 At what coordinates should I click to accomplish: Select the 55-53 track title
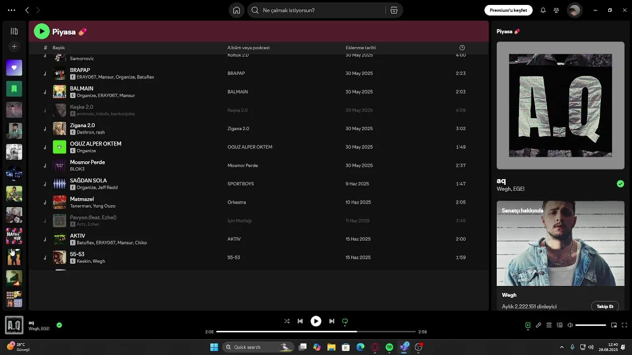pyautogui.click(x=77, y=254)
